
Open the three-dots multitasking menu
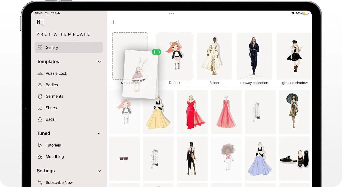171,13
